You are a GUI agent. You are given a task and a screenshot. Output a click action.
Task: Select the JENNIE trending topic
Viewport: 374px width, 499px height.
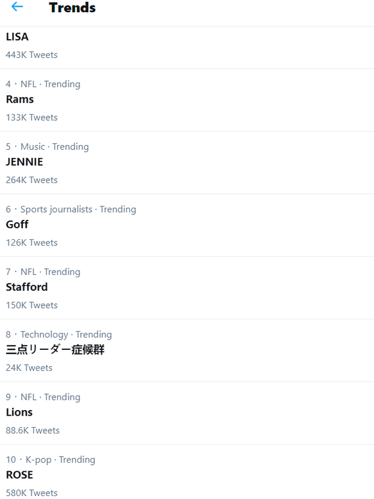coord(25,162)
